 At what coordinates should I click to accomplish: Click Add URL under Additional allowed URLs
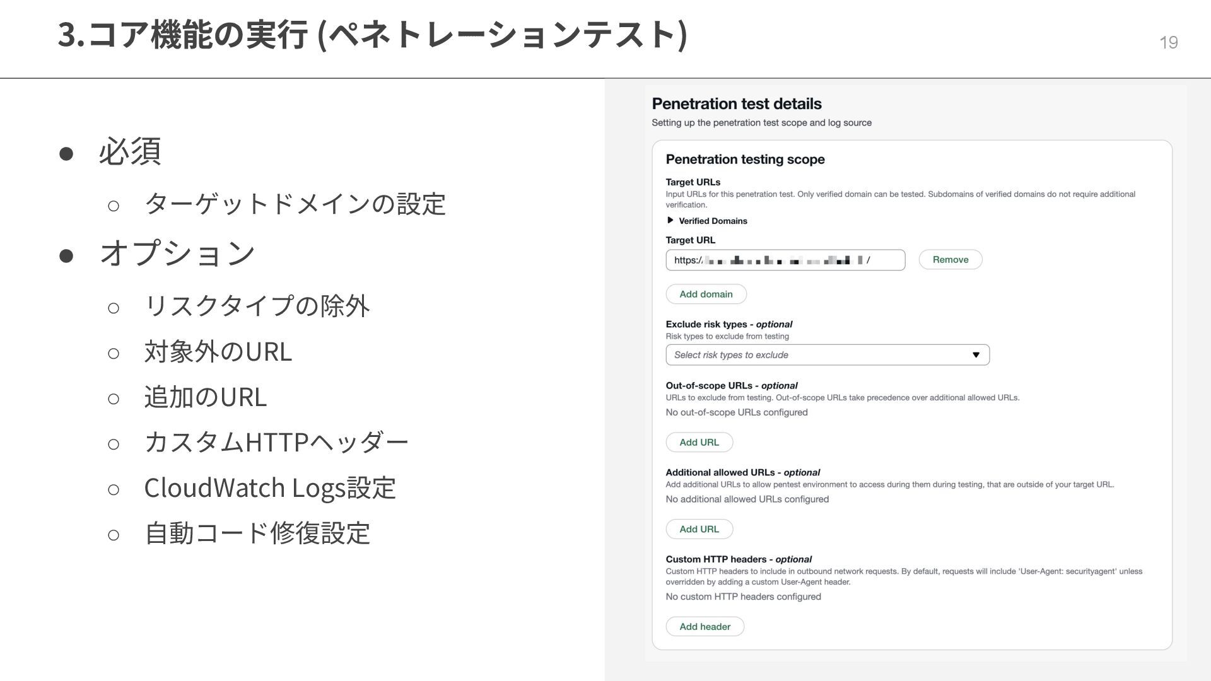coord(699,530)
